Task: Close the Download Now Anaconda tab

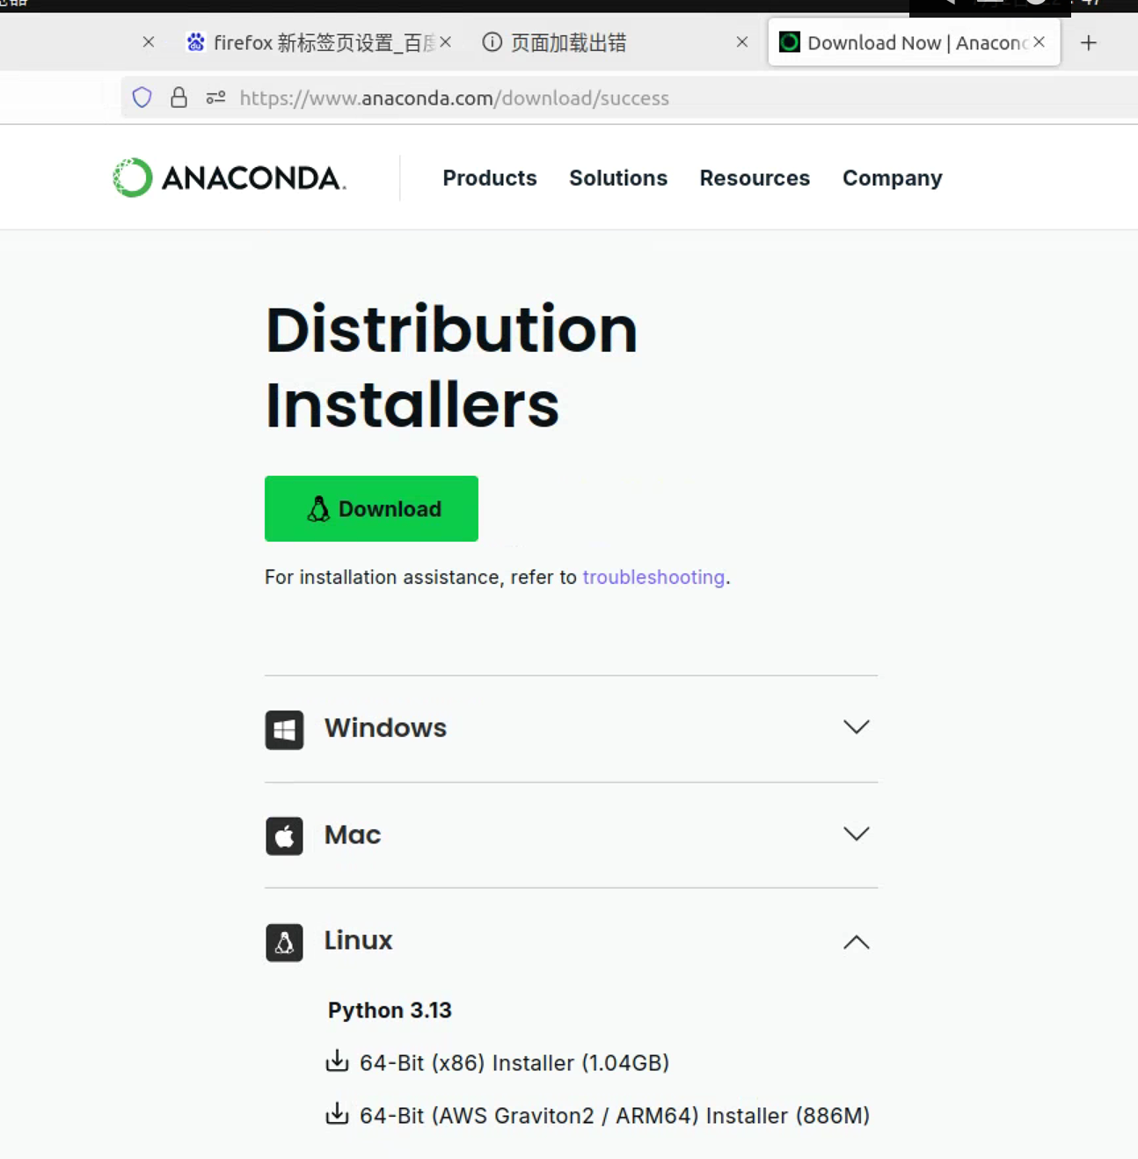Action: (1040, 41)
